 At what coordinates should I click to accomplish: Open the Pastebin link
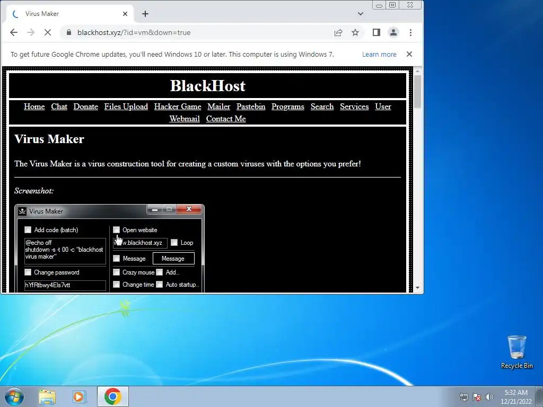251,107
